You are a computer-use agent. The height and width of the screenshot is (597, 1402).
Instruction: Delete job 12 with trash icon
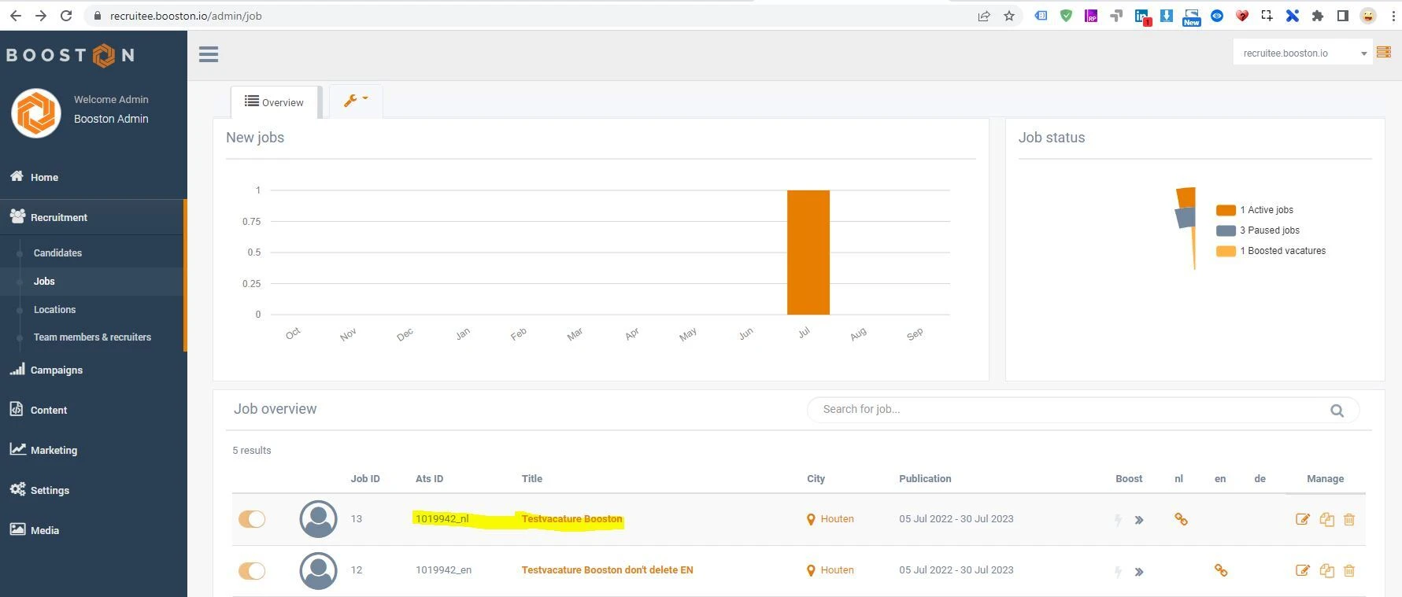tap(1349, 571)
